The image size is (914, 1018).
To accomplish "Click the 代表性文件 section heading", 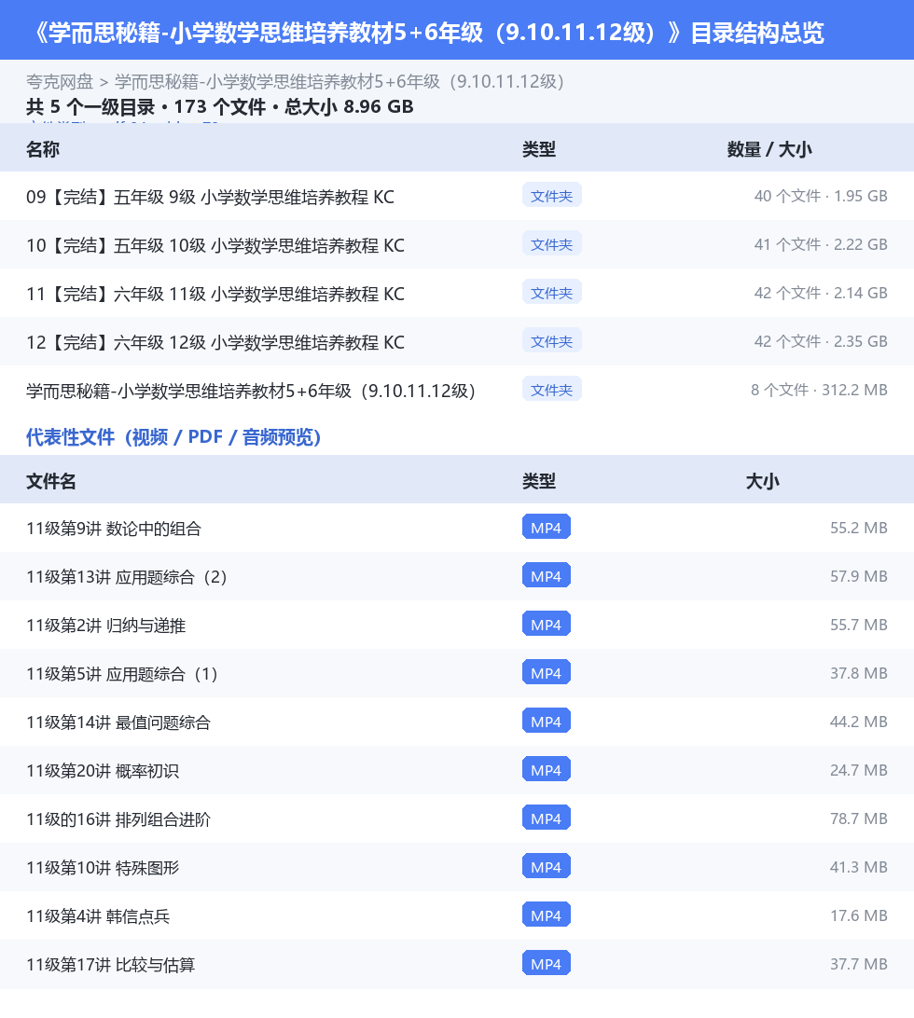I will 173,437.
